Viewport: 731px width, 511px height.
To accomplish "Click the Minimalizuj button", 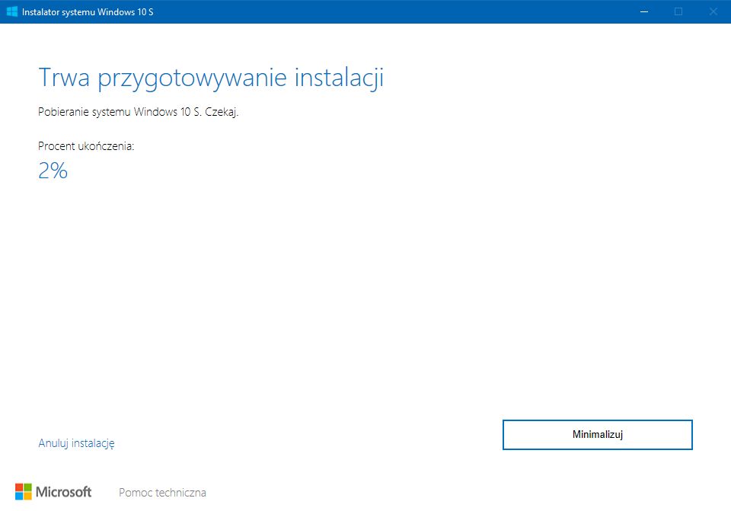I will pos(597,435).
